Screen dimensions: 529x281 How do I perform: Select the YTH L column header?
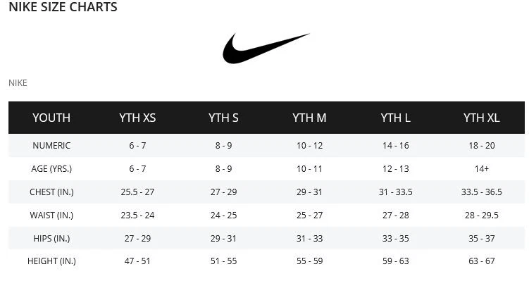tap(395, 118)
